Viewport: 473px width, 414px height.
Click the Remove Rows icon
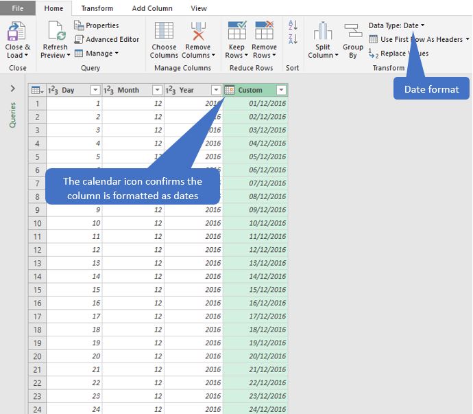(264, 30)
